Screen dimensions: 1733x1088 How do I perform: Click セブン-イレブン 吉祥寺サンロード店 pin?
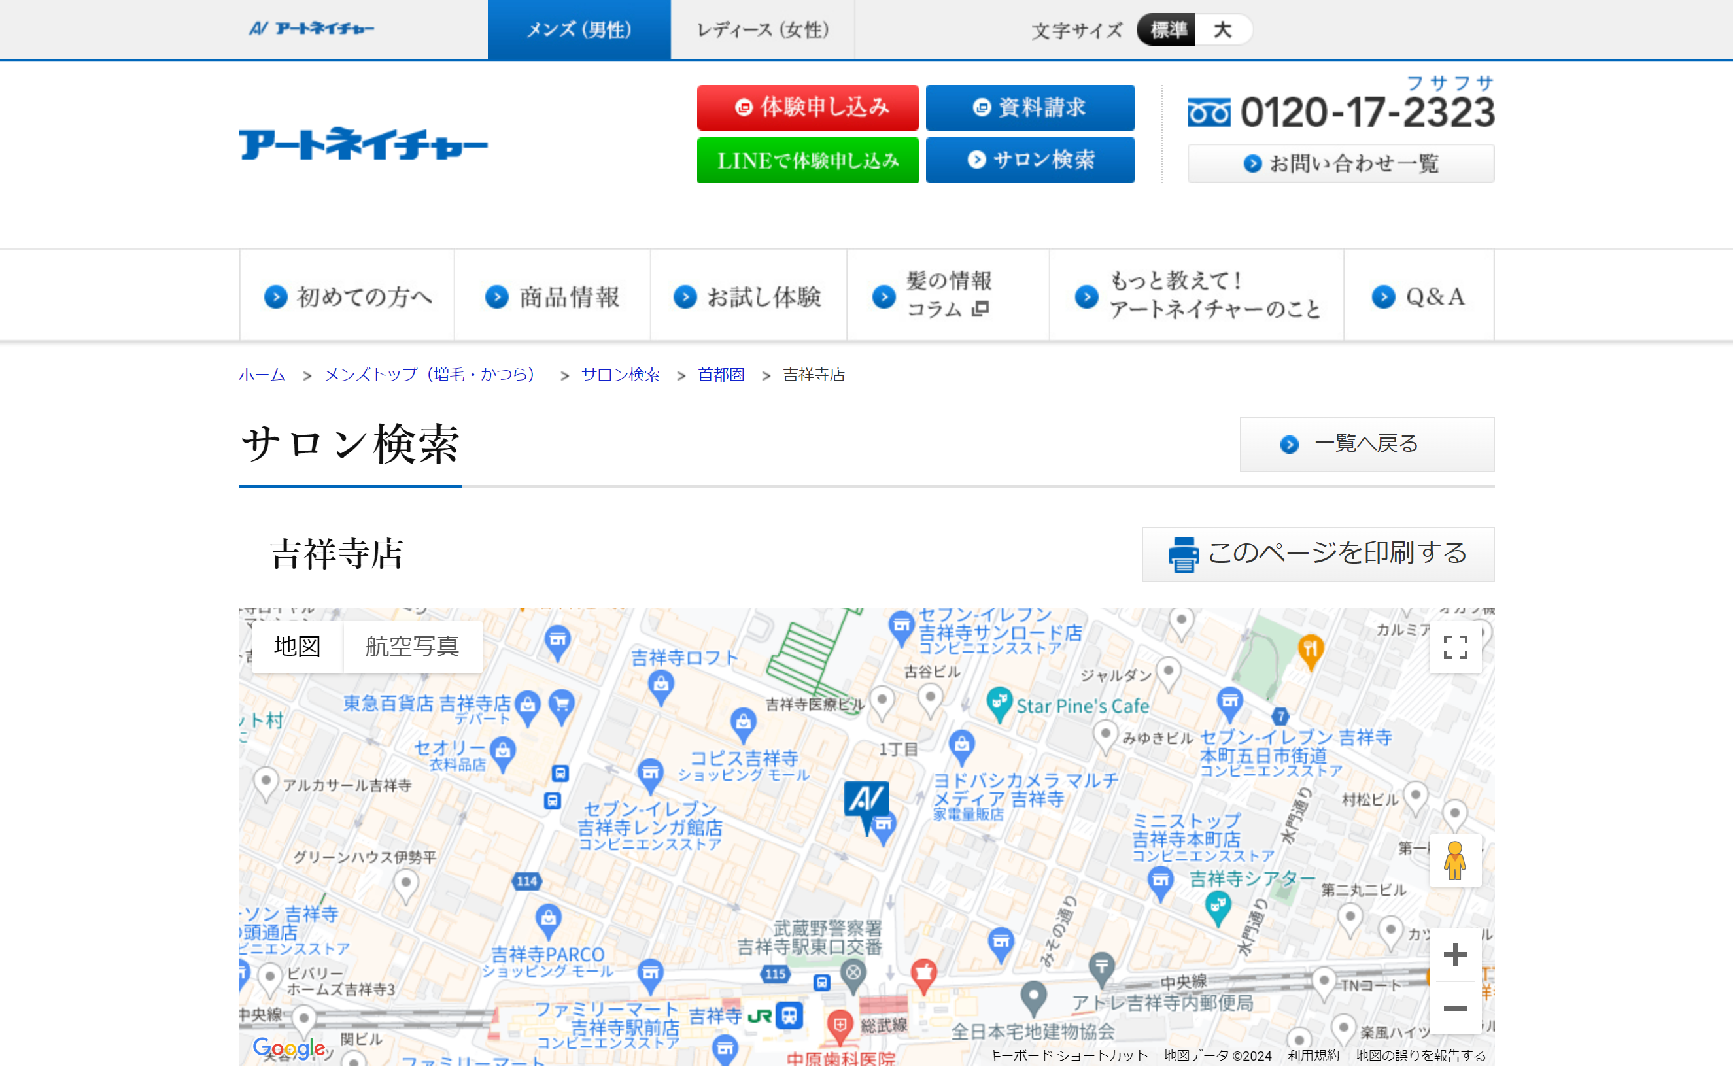(901, 628)
